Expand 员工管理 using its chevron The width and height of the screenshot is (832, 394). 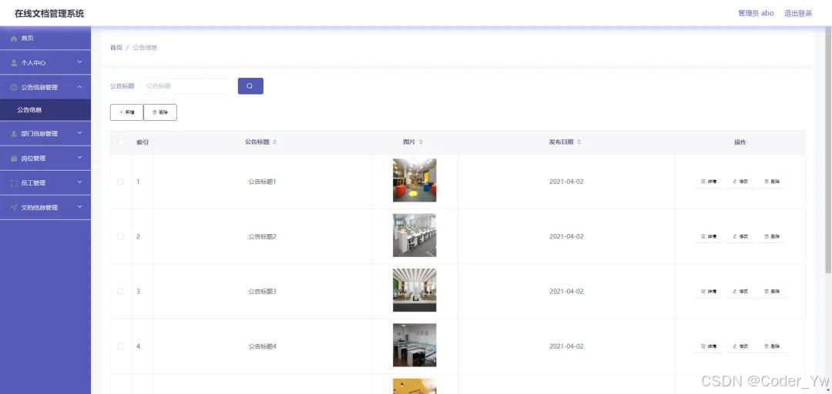(x=79, y=182)
